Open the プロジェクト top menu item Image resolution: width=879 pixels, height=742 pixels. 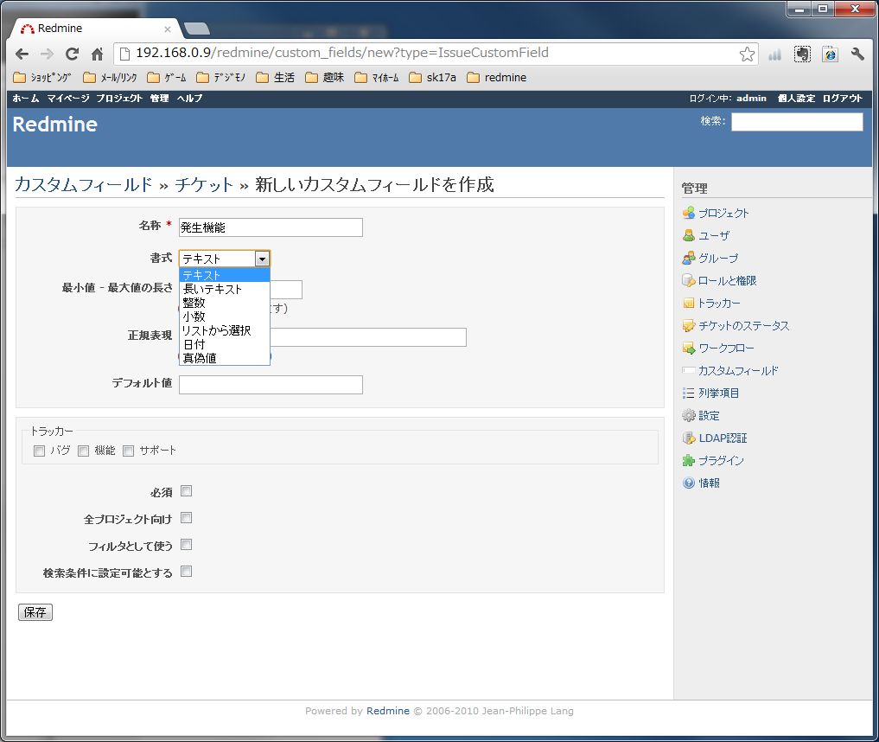pyautogui.click(x=119, y=98)
